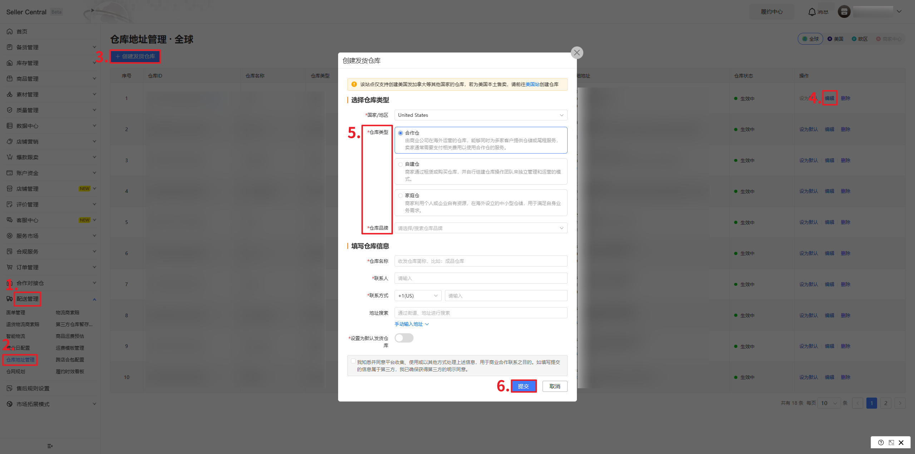Image resolution: width=915 pixels, height=454 pixels.
Task: Check the consent agreement checkbox
Action: coord(353,361)
